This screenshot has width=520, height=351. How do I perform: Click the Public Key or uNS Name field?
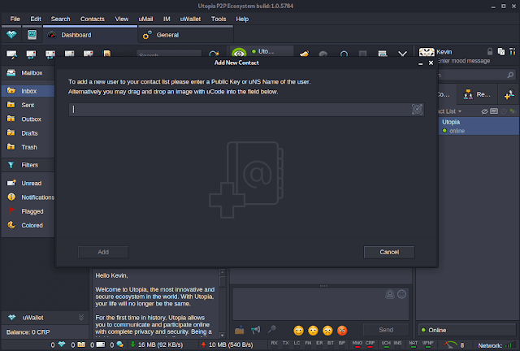pos(240,109)
